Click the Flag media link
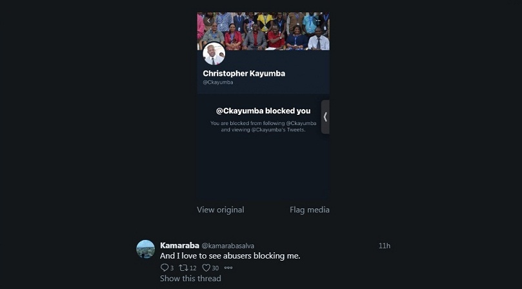Image resolution: width=522 pixels, height=289 pixels. click(x=310, y=210)
